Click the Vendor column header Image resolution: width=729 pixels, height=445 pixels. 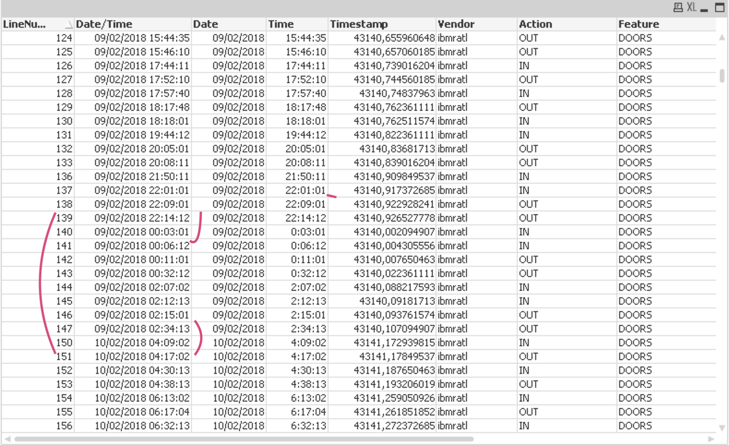[x=456, y=24]
